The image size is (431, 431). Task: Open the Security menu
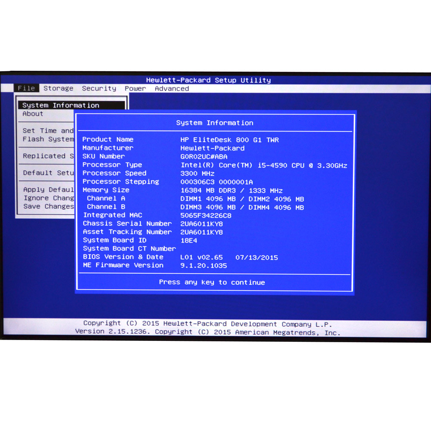[x=99, y=88]
